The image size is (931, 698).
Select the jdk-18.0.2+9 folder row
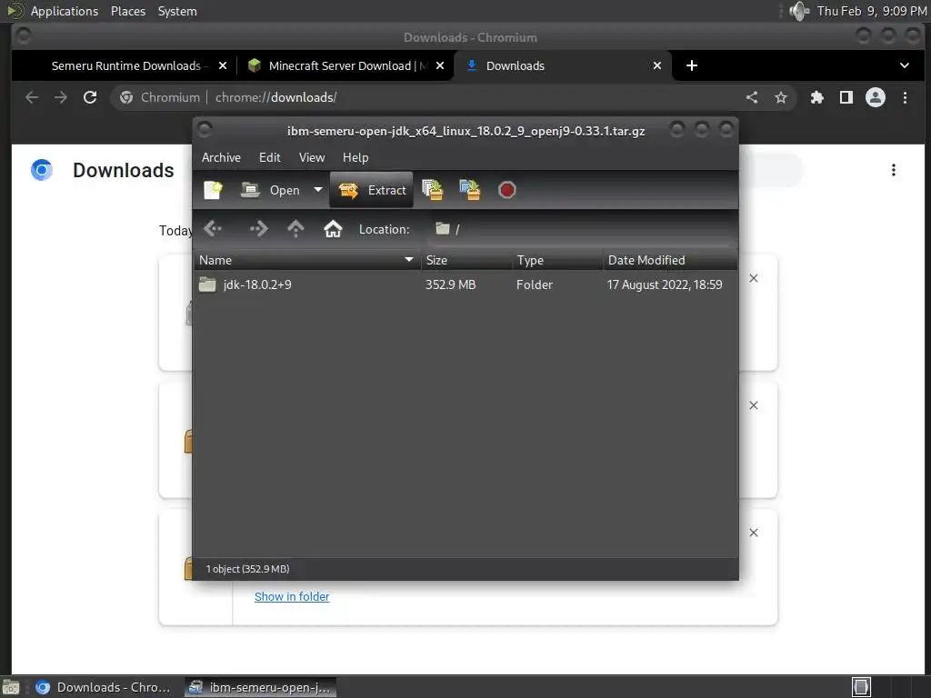tap(465, 284)
